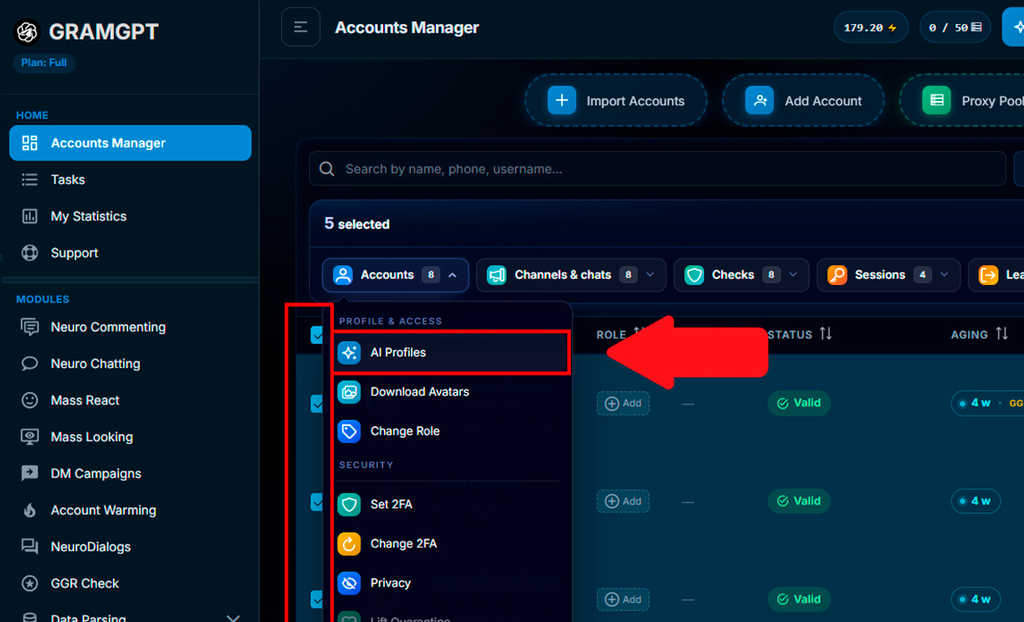Open Neuro Chatting bubble icon

[29, 363]
